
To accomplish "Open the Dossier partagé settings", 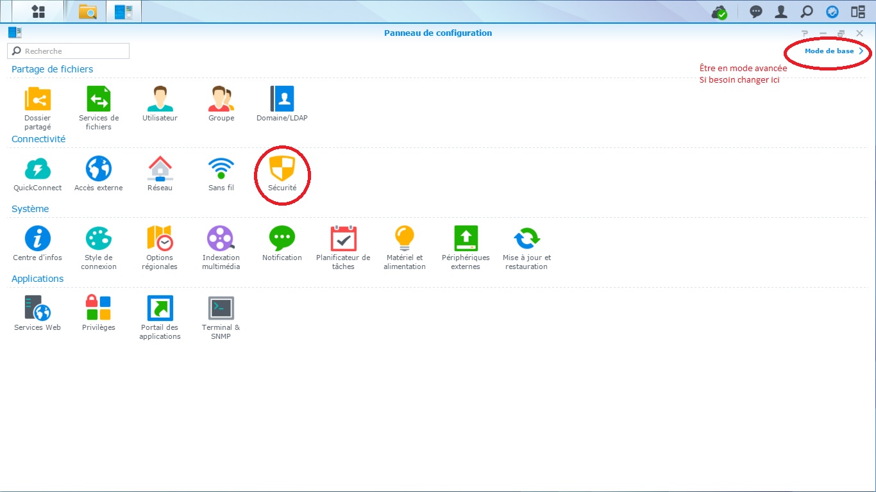I will pos(37,108).
